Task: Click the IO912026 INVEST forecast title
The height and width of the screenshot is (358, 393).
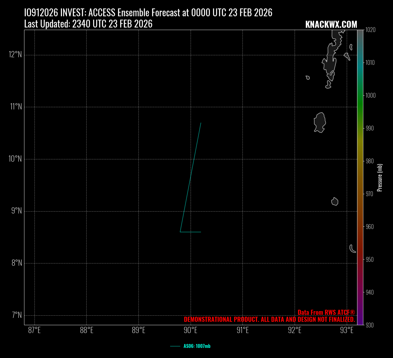Action: pos(148,13)
